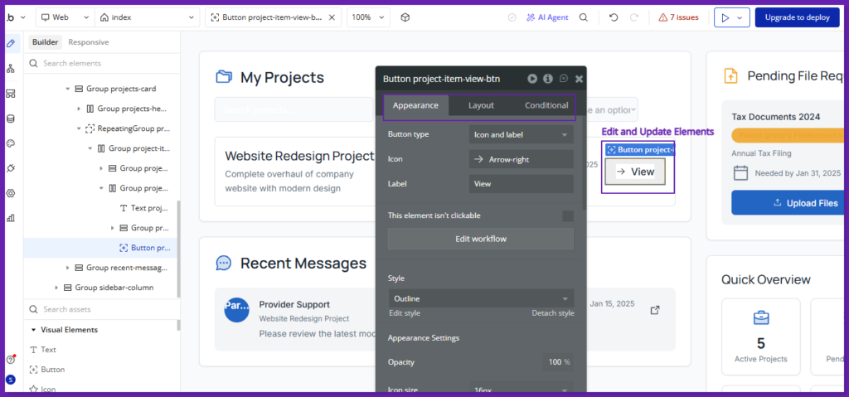
Task: Click the Upgrade to deploy button
Action: click(x=797, y=17)
